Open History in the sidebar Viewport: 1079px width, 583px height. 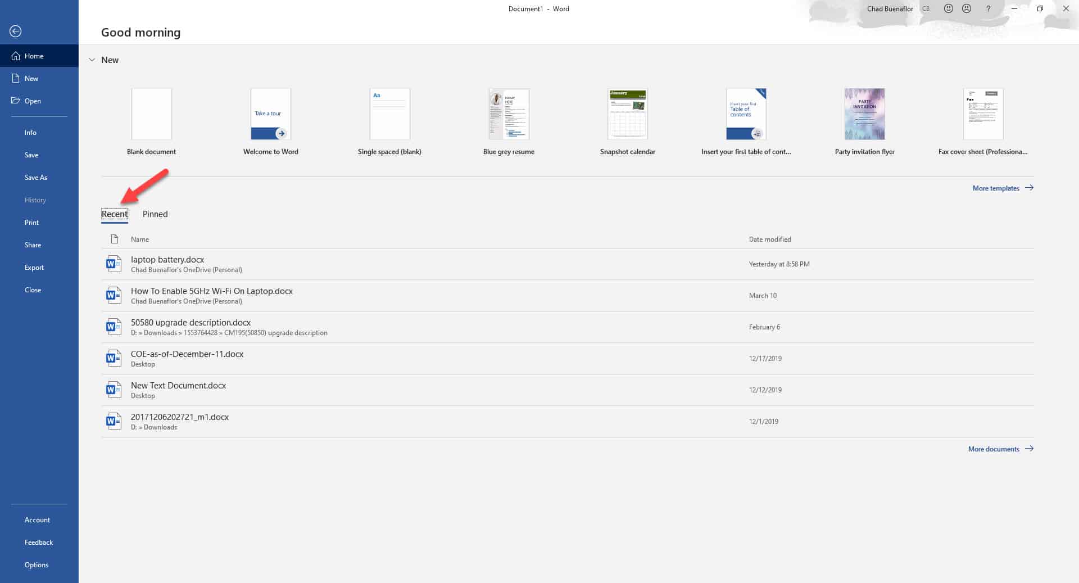(35, 200)
